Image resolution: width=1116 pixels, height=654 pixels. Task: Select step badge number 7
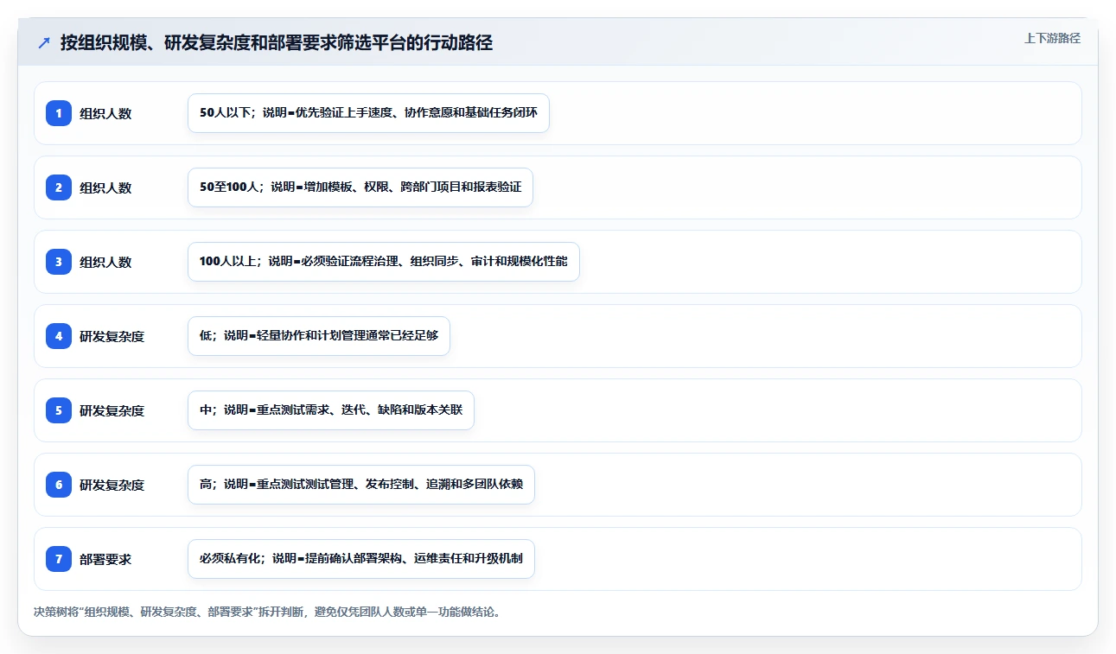pos(59,559)
